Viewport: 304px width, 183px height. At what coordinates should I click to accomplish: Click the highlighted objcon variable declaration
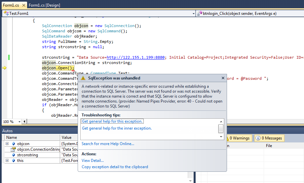[x=81, y=26]
